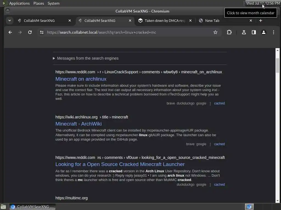Click 'duckduckgo' label under Cracked Launcher result
281x210 pixels.
186,185
